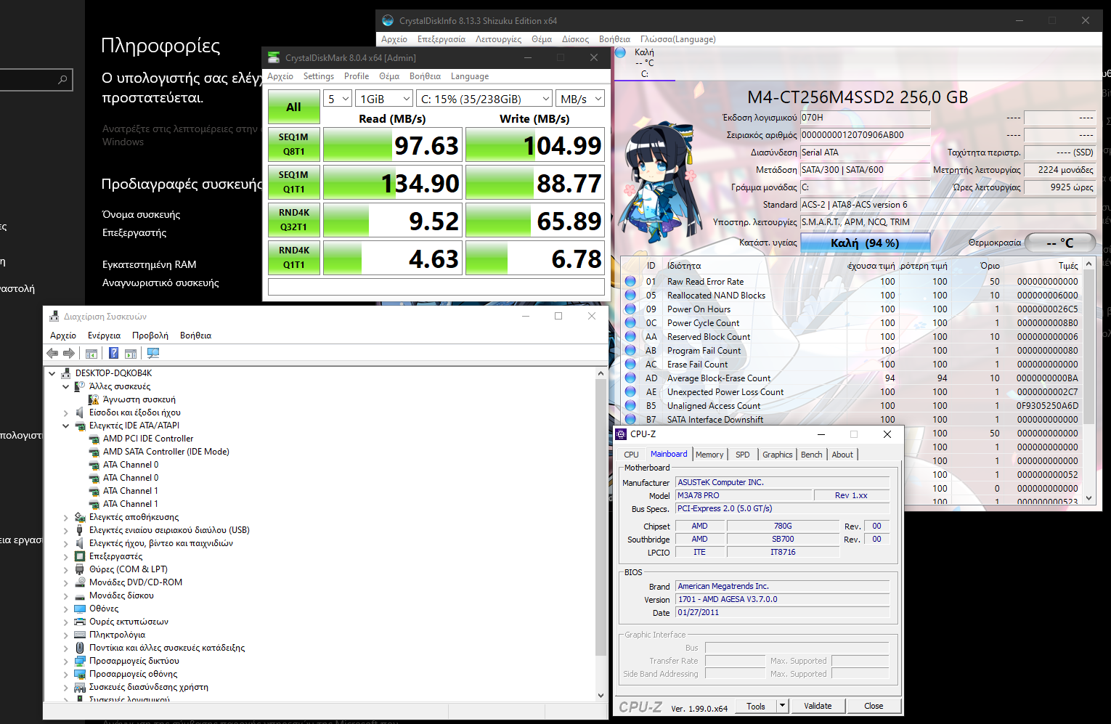
Task: Collapse the DESKTOP-DQKOB4K root node
Action: pos(52,373)
